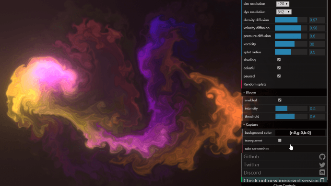Screen dimensions: 331x186
Task: Open the Discord link text
Action: coord(252,173)
